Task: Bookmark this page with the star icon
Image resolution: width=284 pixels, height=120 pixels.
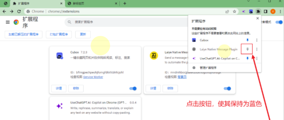Action: [x=234, y=12]
